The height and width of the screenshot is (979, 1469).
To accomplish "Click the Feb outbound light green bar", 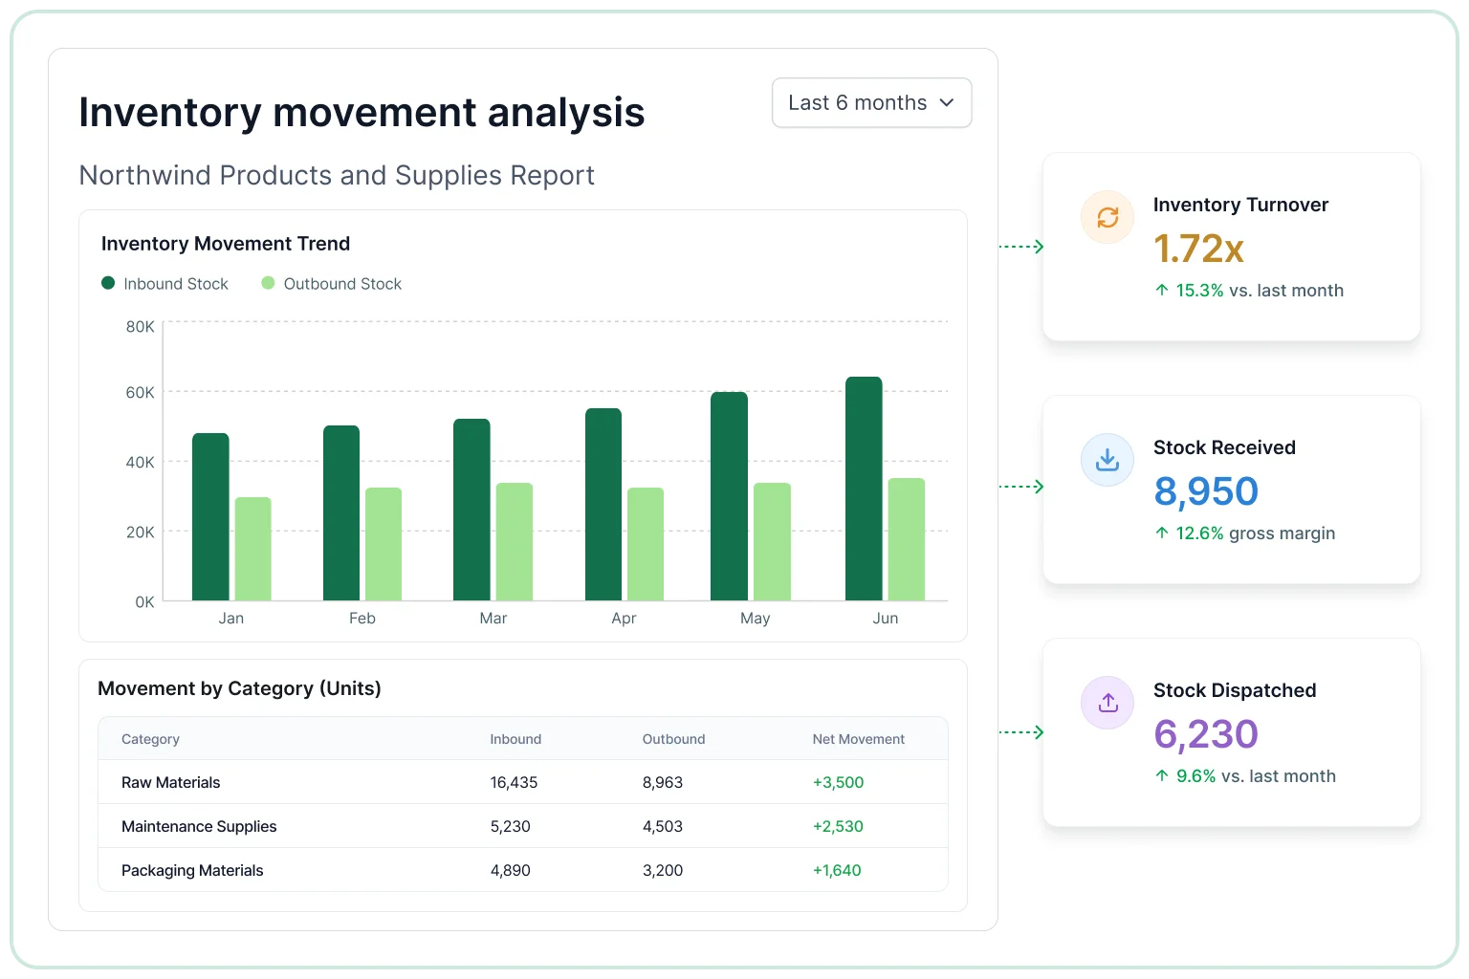I will tap(384, 544).
